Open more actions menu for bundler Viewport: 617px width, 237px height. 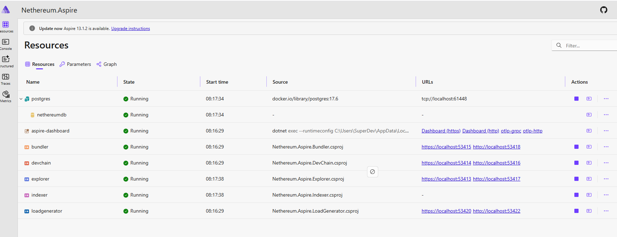[606, 147]
